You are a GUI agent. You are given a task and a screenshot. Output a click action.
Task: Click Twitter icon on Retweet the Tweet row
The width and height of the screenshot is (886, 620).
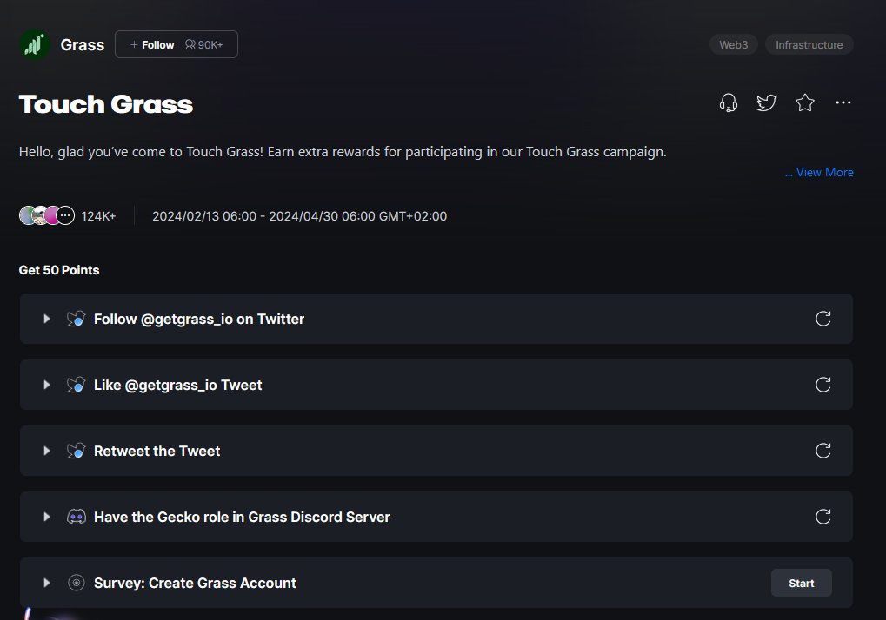[77, 451]
